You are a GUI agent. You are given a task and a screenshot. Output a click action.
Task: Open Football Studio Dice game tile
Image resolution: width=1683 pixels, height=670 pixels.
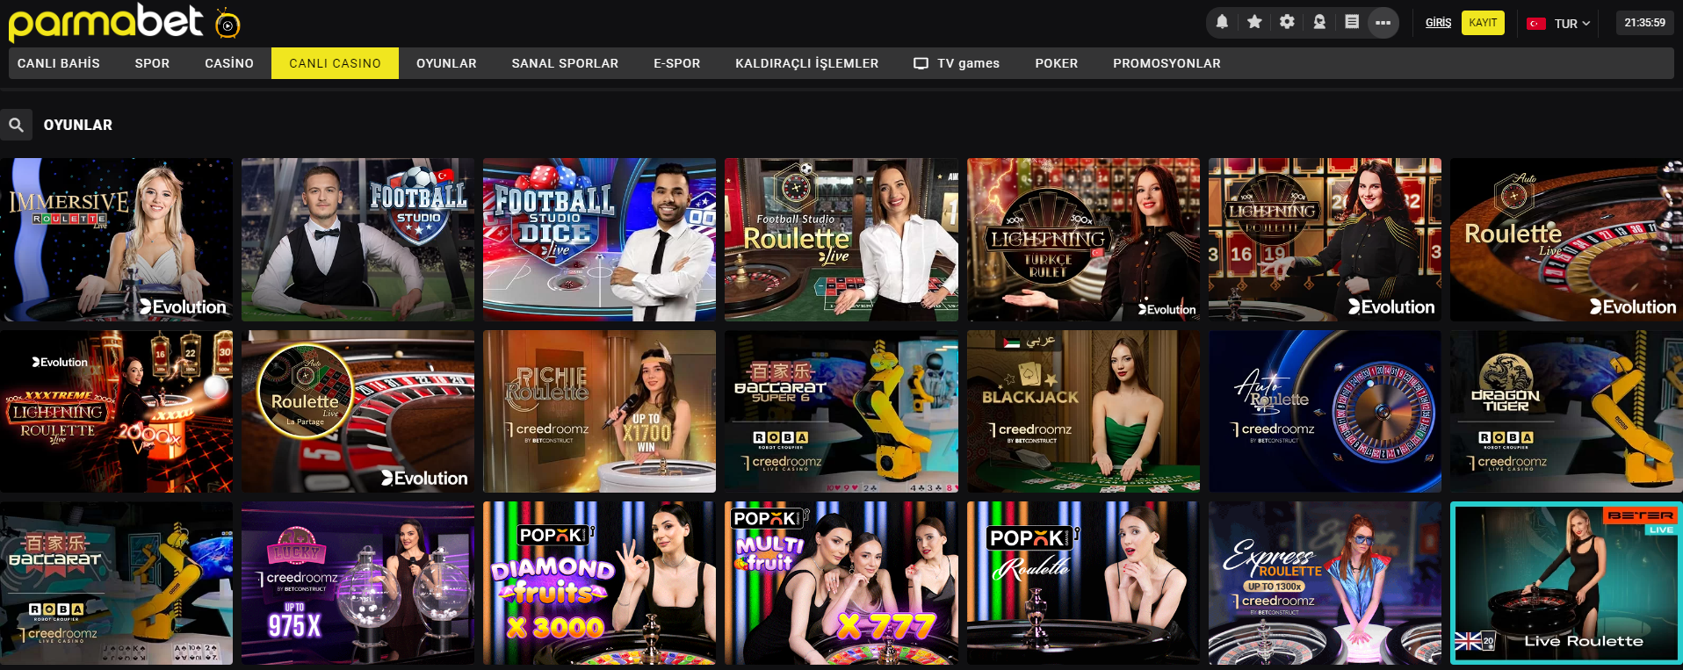tap(599, 240)
